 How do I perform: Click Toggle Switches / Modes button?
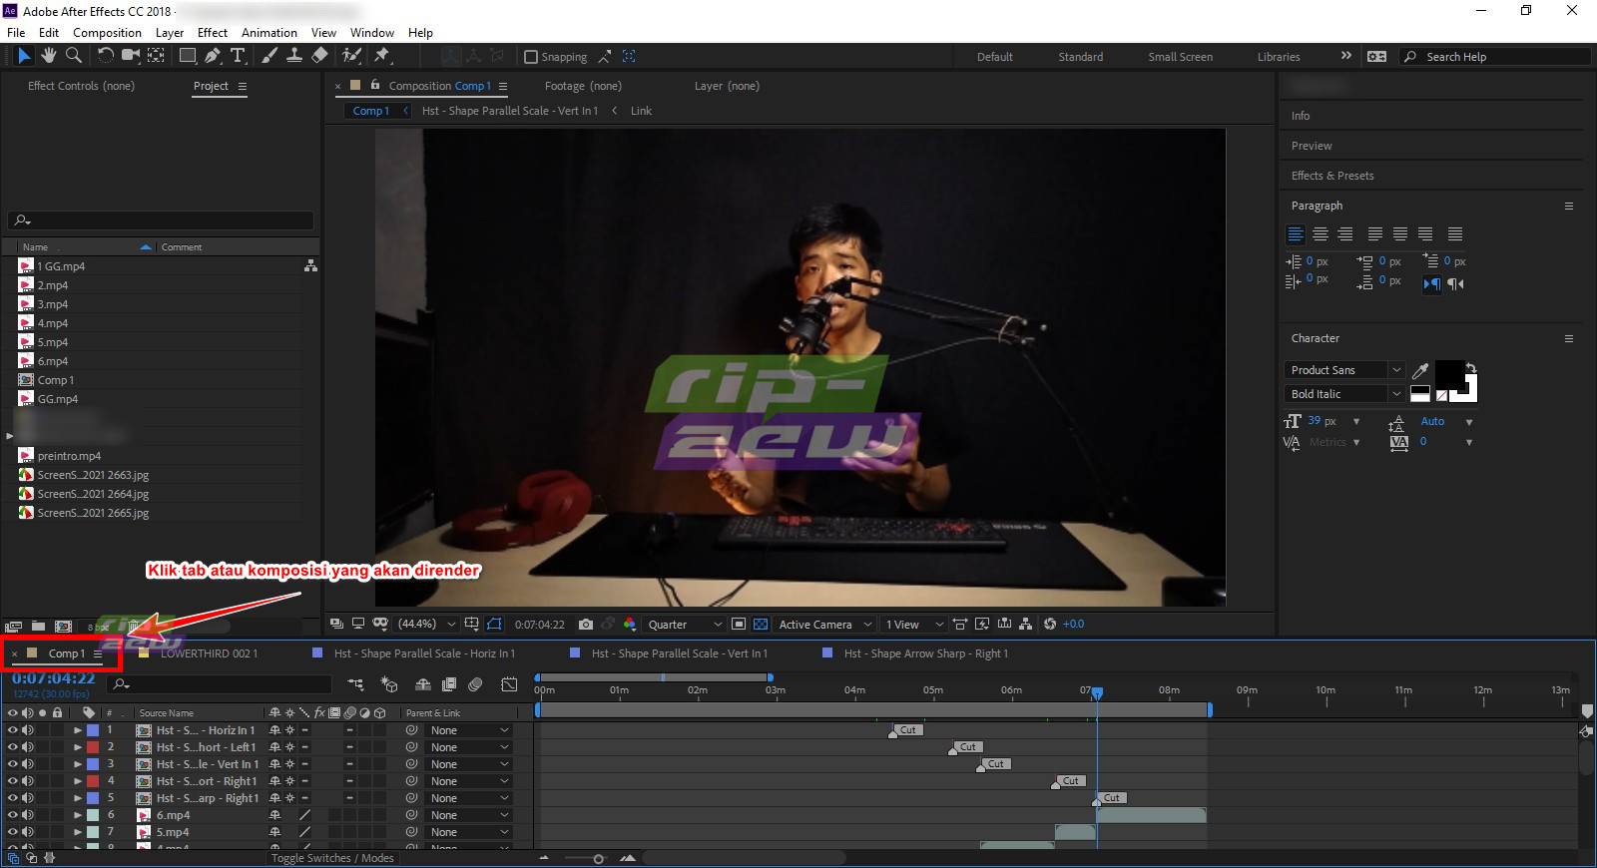pyautogui.click(x=332, y=858)
